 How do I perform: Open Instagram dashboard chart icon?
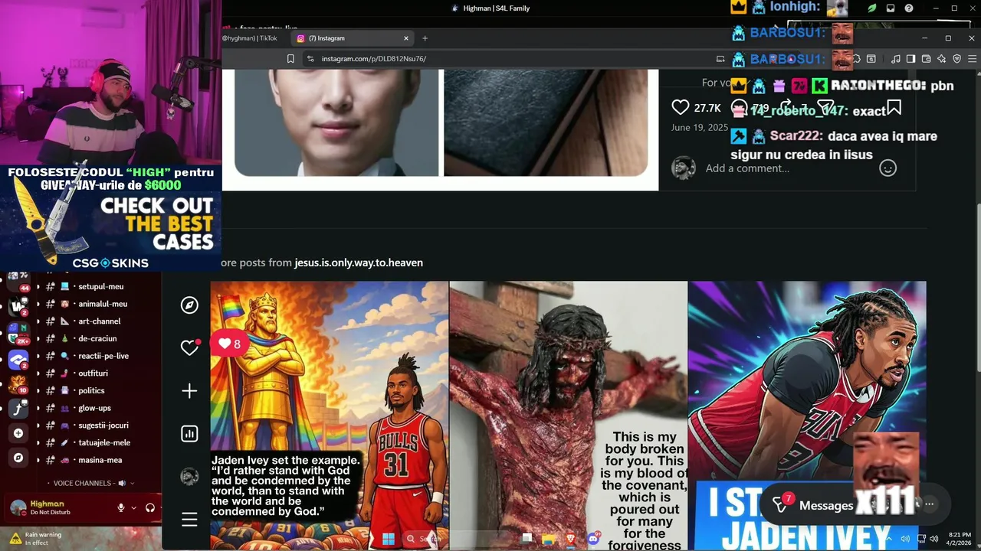click(189, 434)
